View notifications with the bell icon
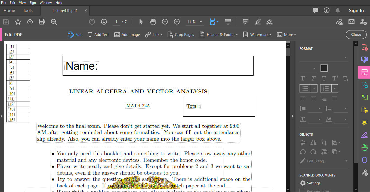This screenshot has width=370, height=192. click(338, 10)
